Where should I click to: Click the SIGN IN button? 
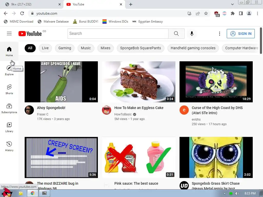(x=241, y=34)
